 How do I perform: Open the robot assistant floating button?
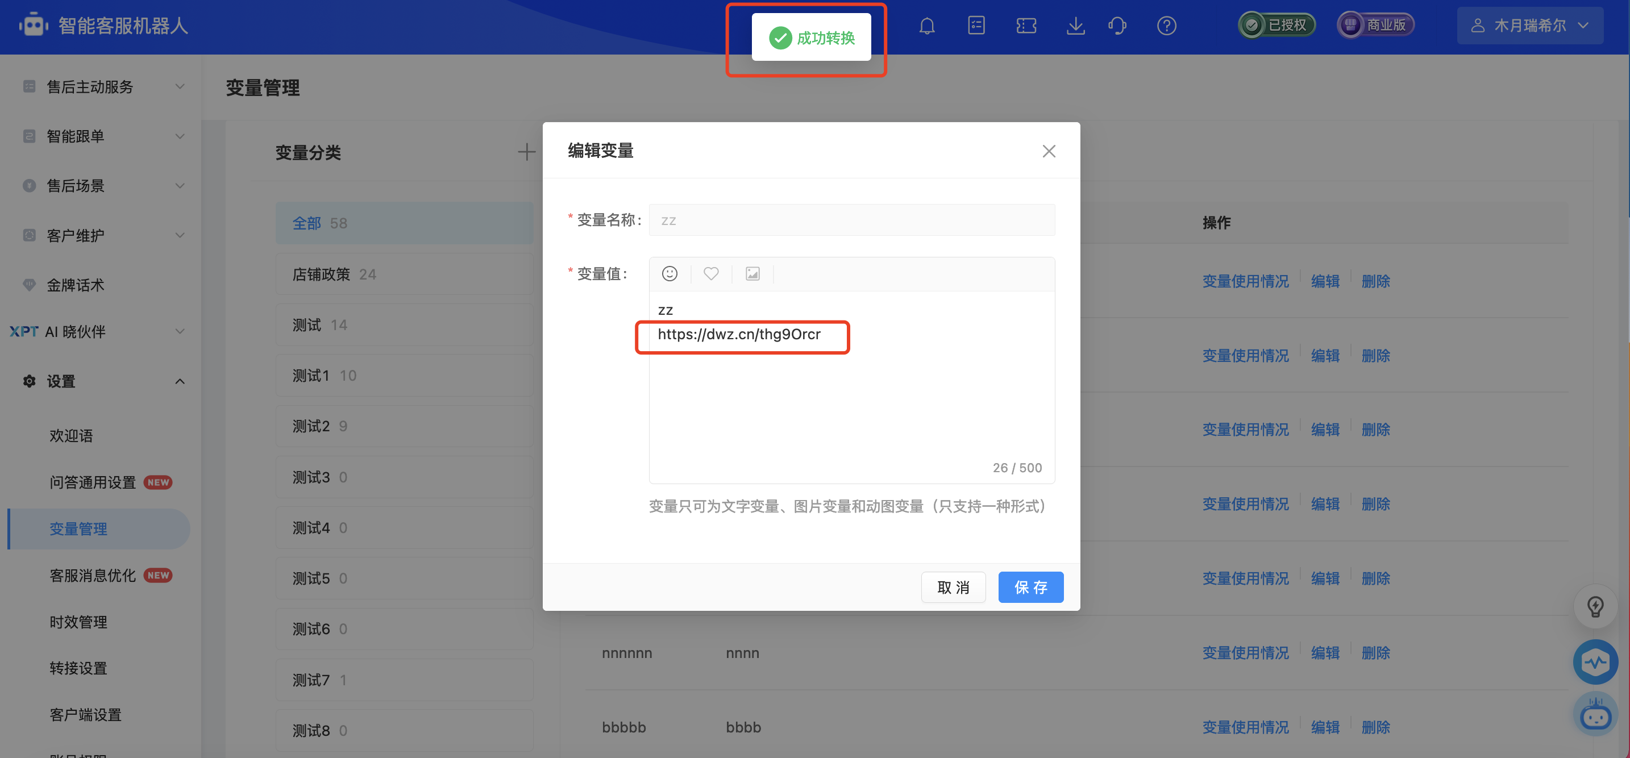[1595, 715]
